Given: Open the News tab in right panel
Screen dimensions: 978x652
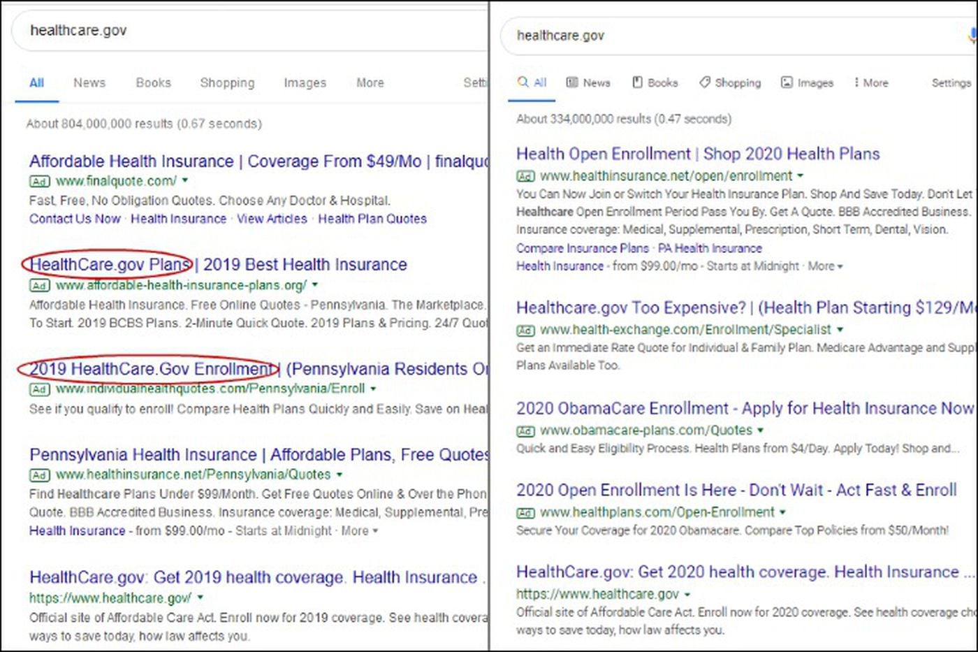Looking at the screenshot, I should coord(588,82).
